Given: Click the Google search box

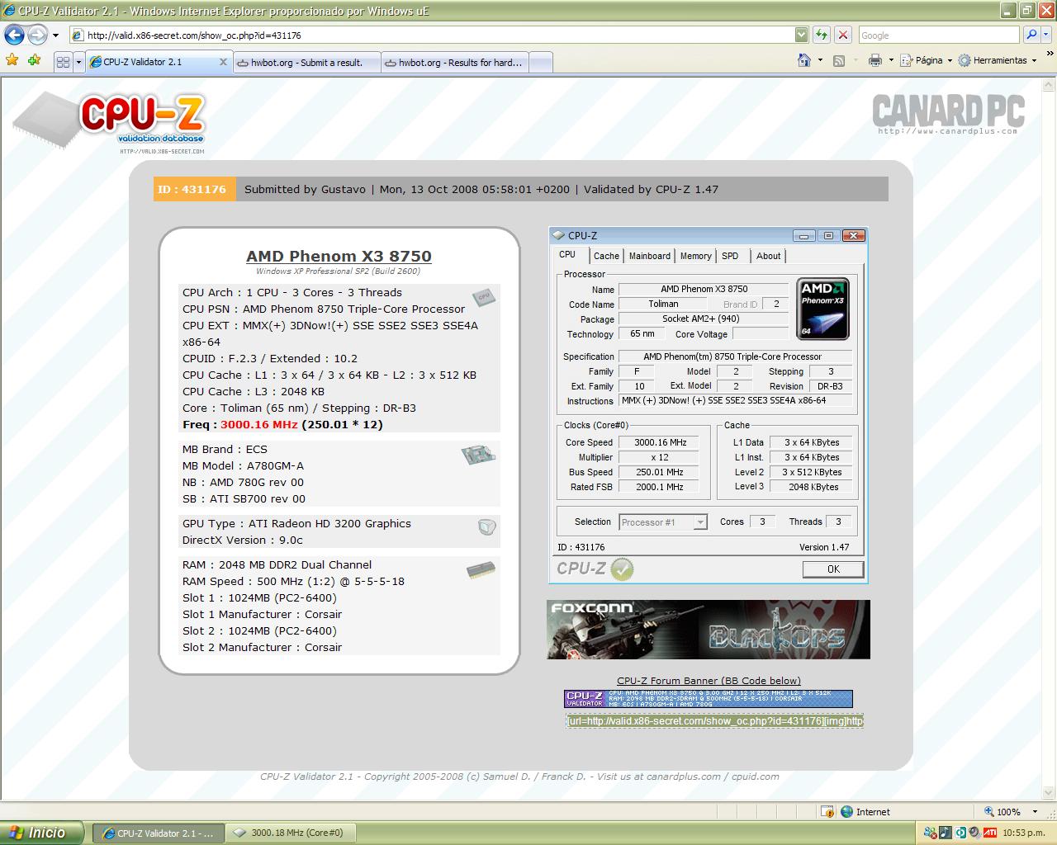Looking at the screenshot, I should (x=939, y=35).
